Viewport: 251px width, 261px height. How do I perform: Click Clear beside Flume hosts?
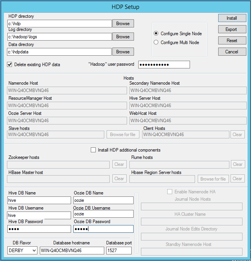[x=238, y=164]
